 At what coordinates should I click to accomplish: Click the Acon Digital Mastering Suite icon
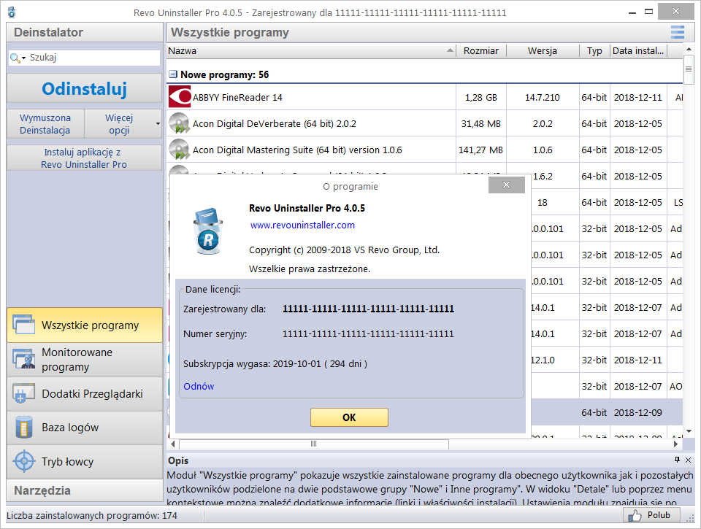179,150
